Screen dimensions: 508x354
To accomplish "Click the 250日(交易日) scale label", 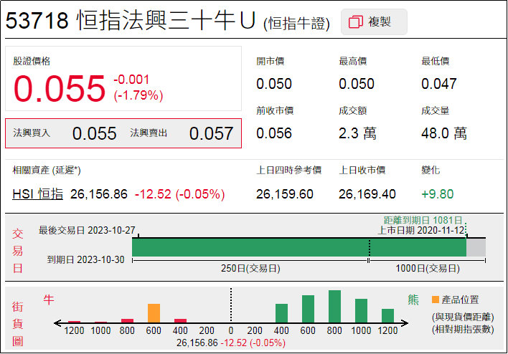I will tap(250, 268).
